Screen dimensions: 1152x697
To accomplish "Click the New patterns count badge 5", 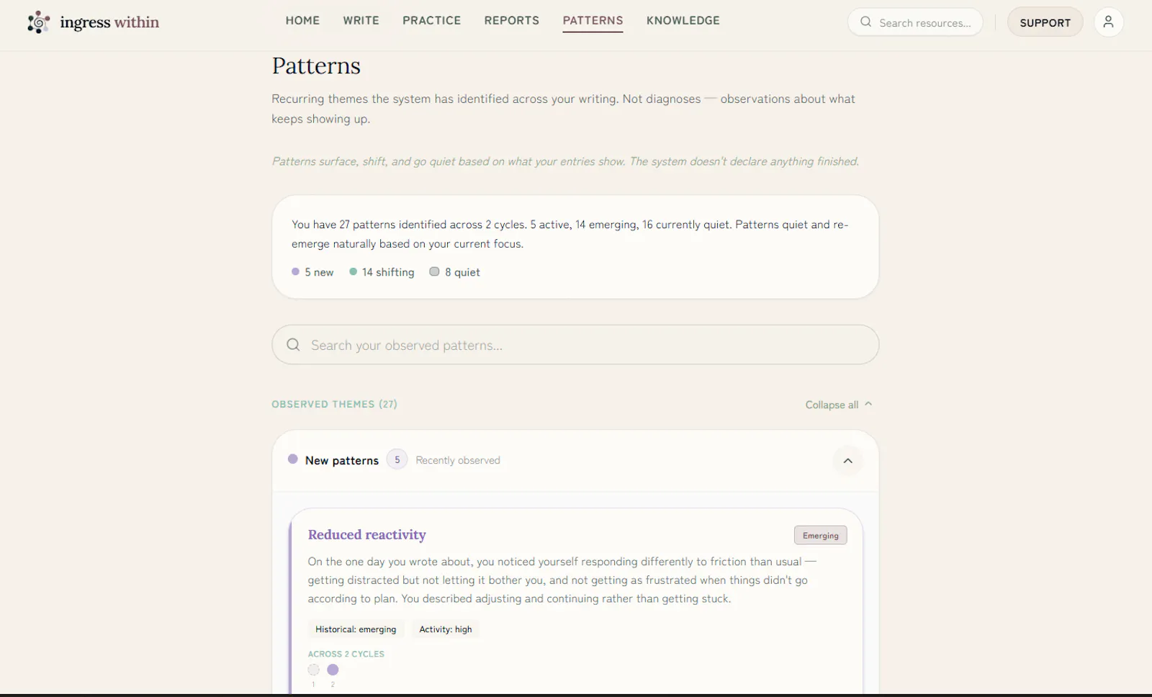I will [397, 459].
